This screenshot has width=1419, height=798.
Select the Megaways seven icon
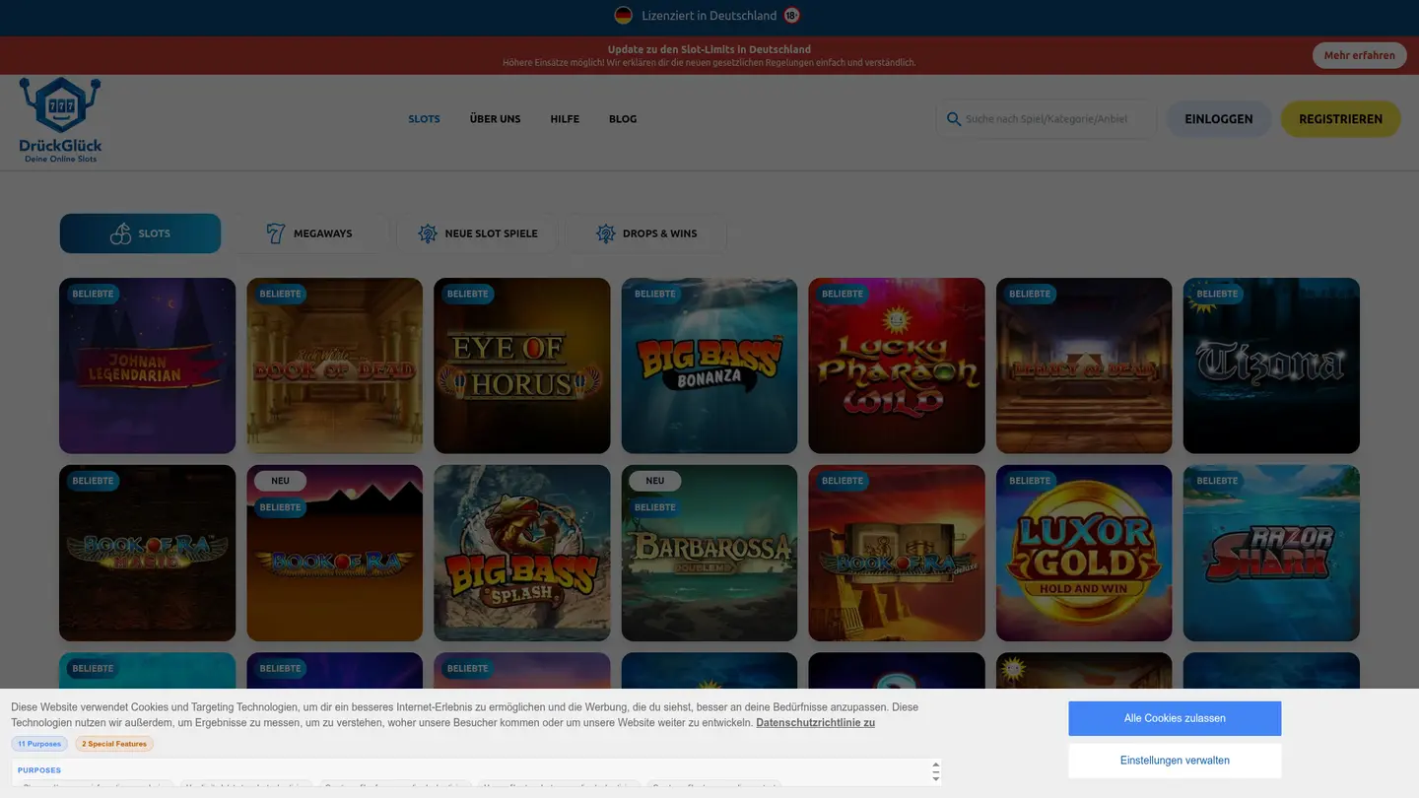[275, 233]
